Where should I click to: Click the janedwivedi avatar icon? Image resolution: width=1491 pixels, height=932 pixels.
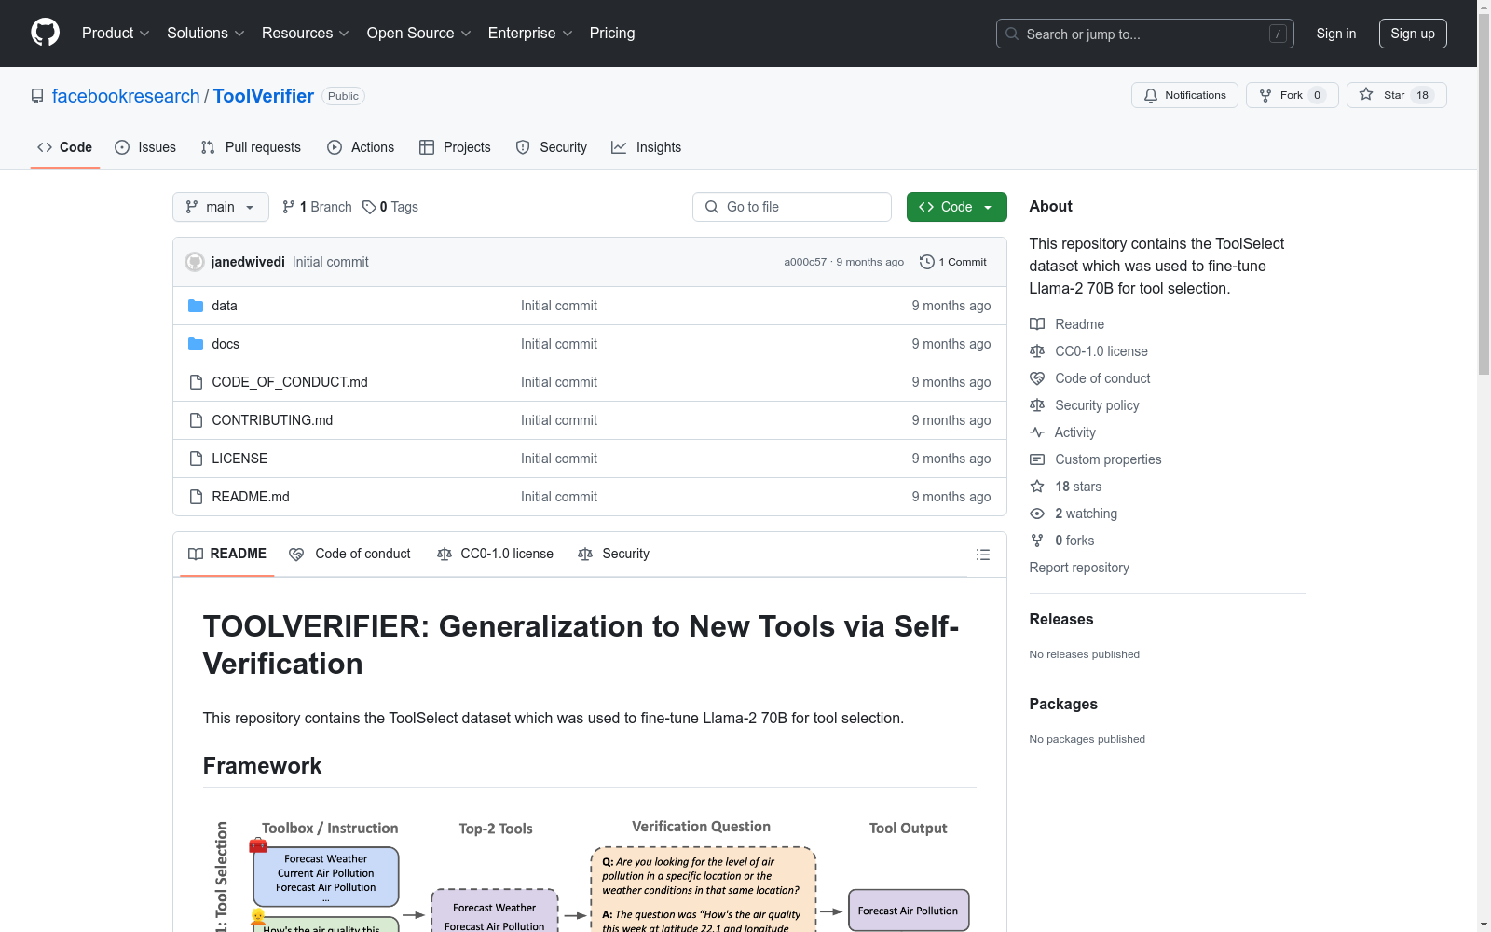point(195,262)
